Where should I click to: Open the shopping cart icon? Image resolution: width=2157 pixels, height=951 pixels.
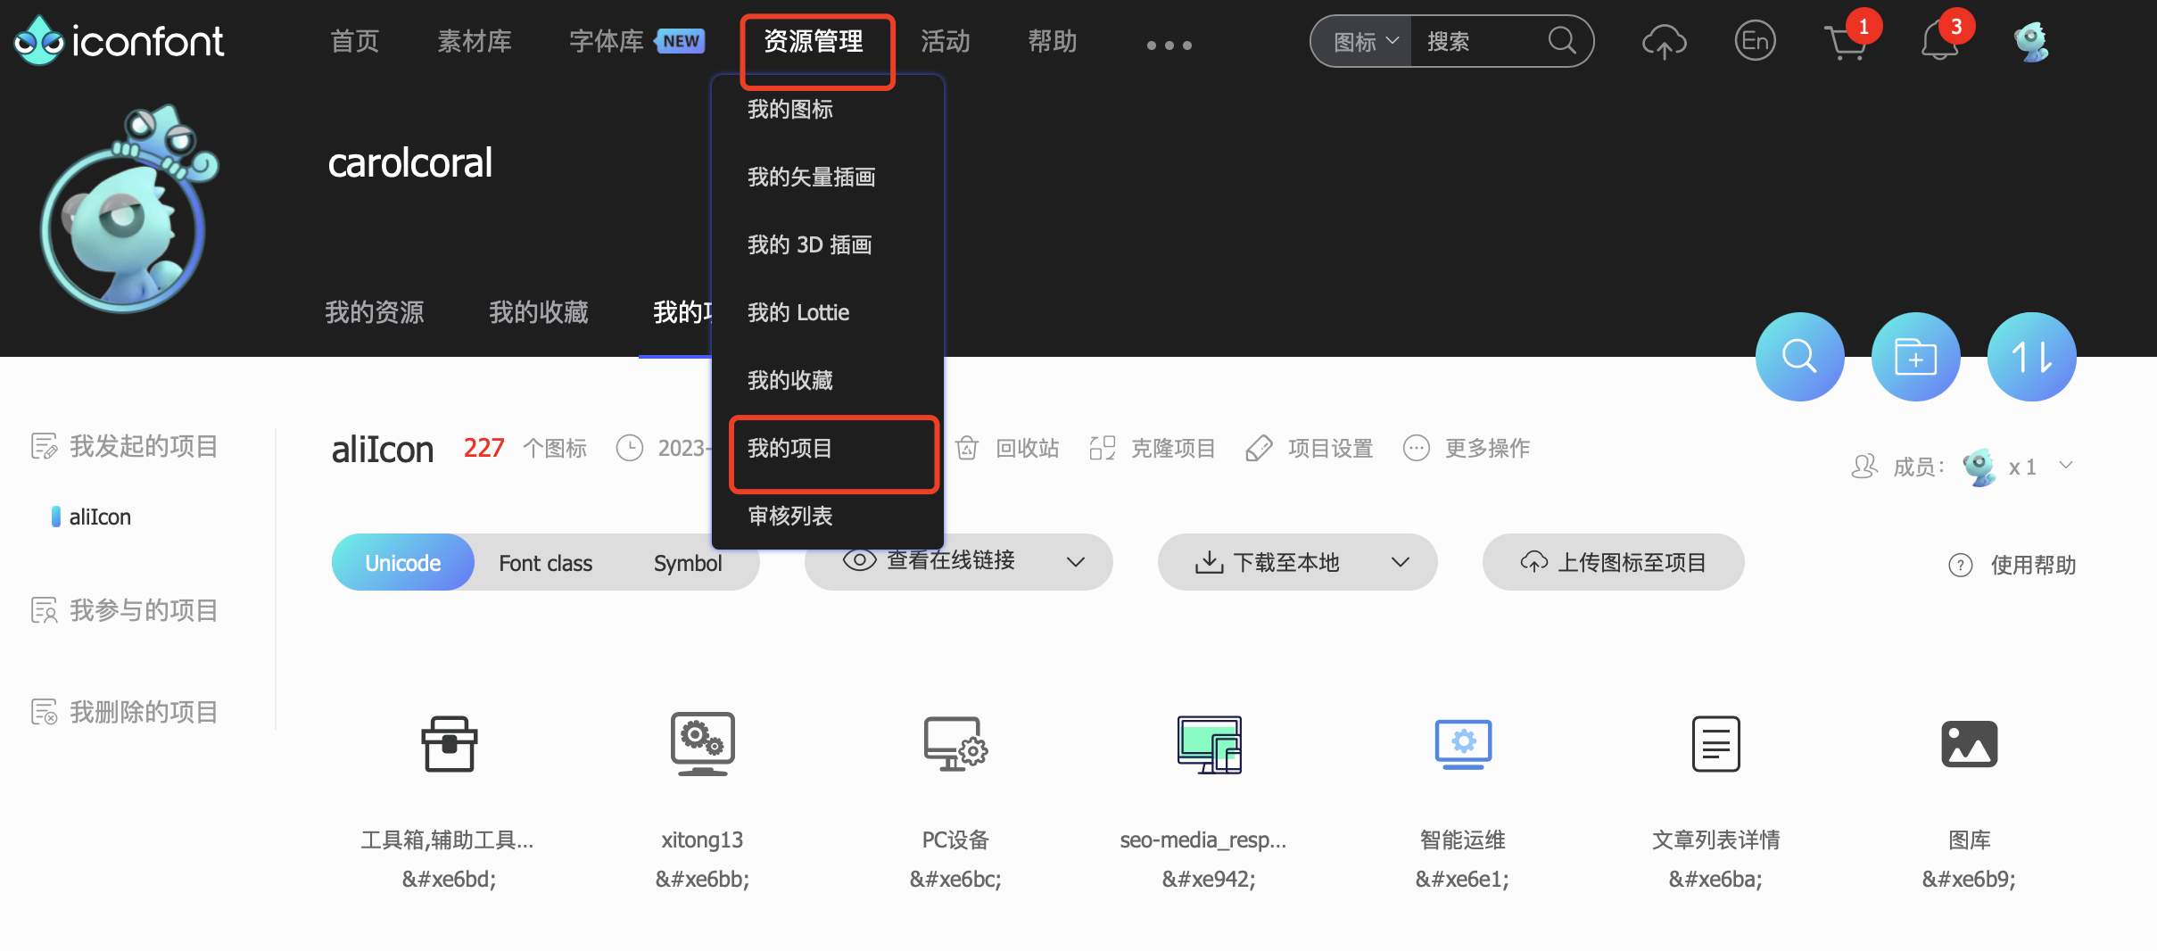[1846, 42]
